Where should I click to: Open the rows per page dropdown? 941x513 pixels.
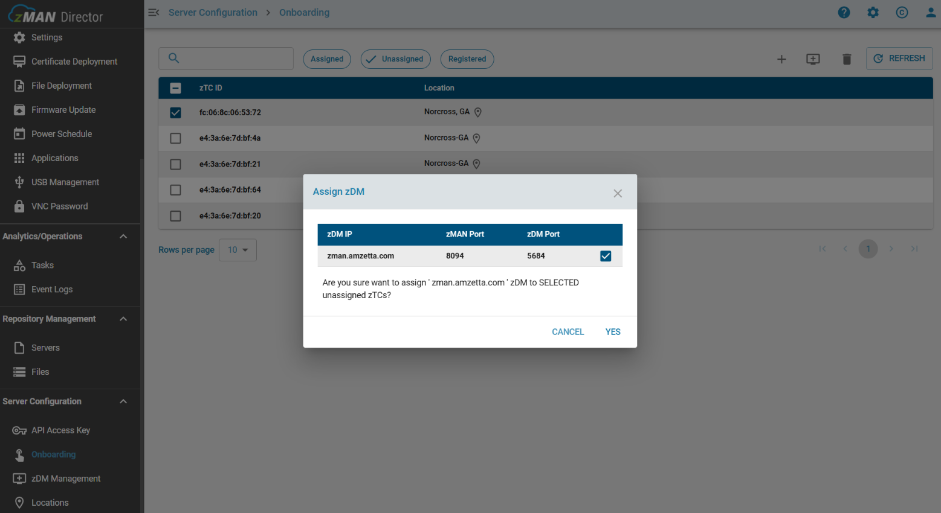point(238,250)
